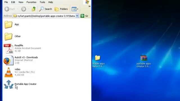Click inside the Address path field
This screenshot has width=180, height=101.
[x=46, y=16]
